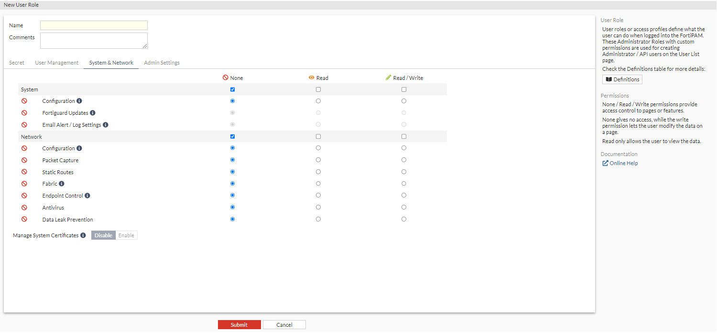Select Read / Write radio for Antivirus
Viewport: 717px width, 333px height.
click(404, 207)
